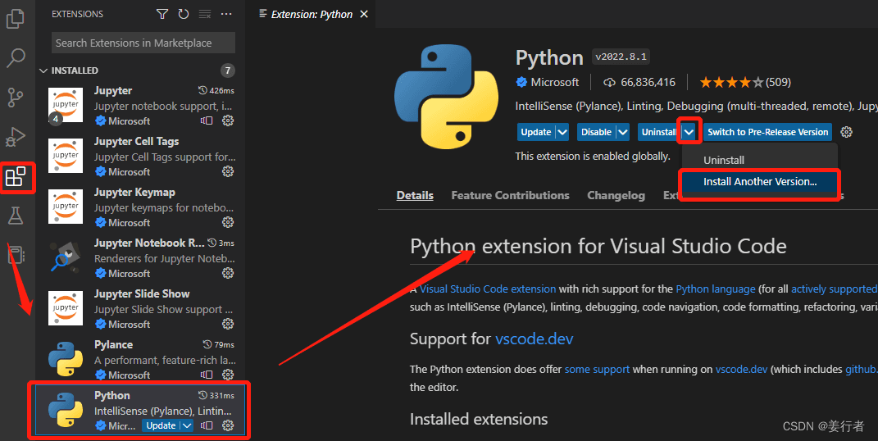Open manage gear for Pylance extension
Screen dimensions: 878x441
(228, 375)
